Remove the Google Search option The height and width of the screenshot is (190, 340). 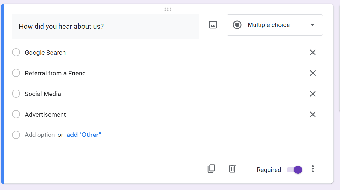313,52
